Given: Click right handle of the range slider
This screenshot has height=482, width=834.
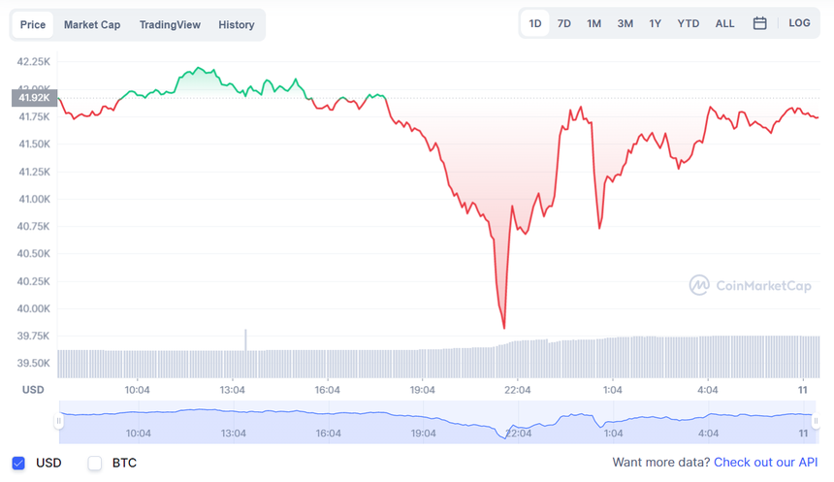Looking at the screenshot, I should tap(817, 421).
